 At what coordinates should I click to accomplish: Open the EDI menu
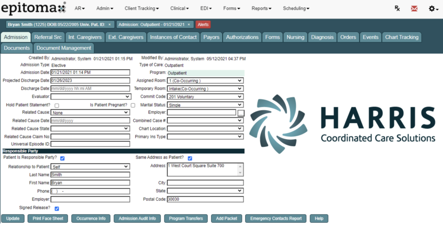click(206, 9)
